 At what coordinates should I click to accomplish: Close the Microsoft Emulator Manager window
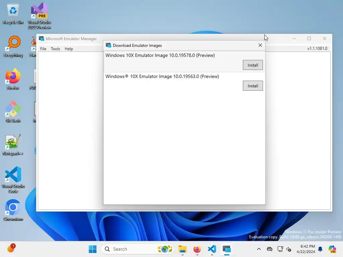click(x=324, y=38)
